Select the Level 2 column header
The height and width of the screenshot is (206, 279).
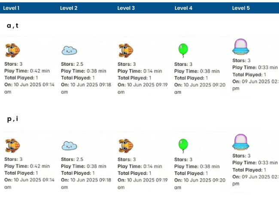tap(69, 8)
